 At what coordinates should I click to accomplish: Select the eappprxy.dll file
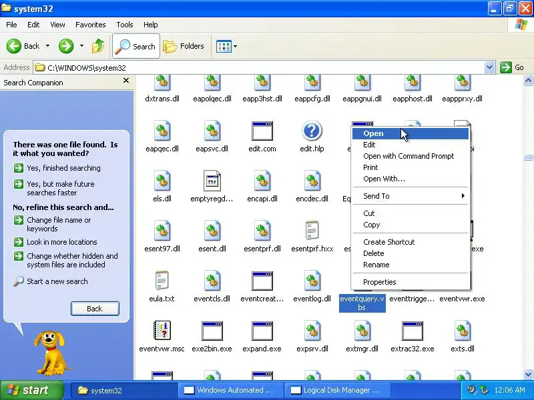click(462, 89)
